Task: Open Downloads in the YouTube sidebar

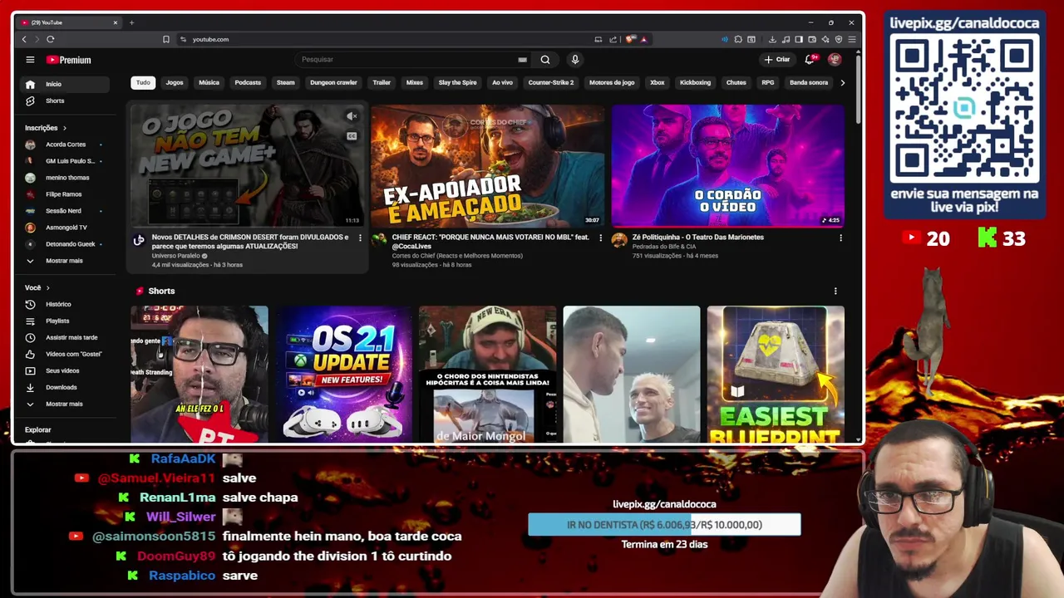Action: [x=65, y=387]
